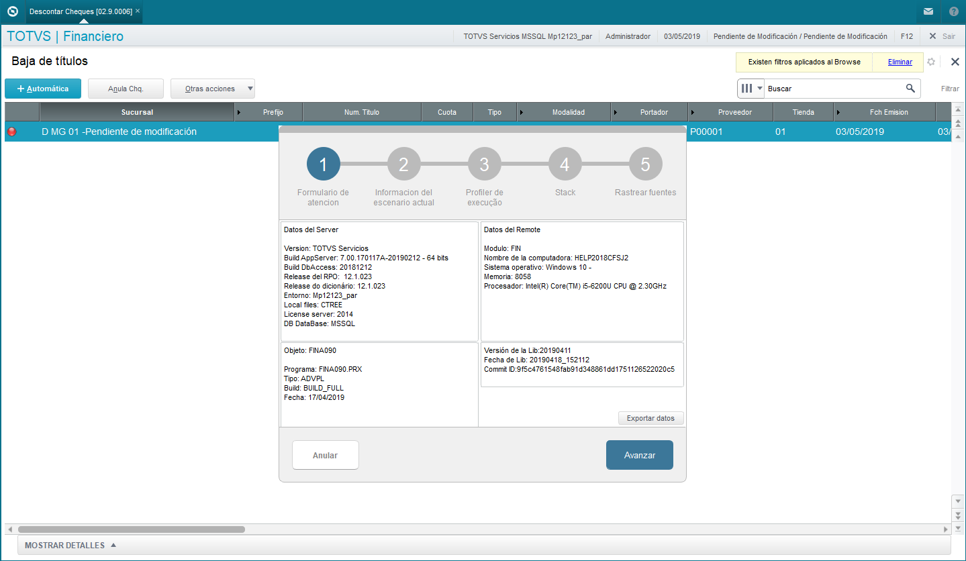The height and width of the screenshot is (561, 966).
Task: Click the Buscar search field
Action: pyautogui.click(x=834, y=88)
